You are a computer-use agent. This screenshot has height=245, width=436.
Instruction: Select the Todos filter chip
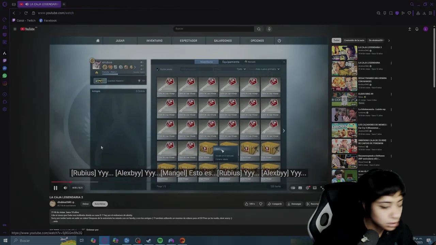336,40
